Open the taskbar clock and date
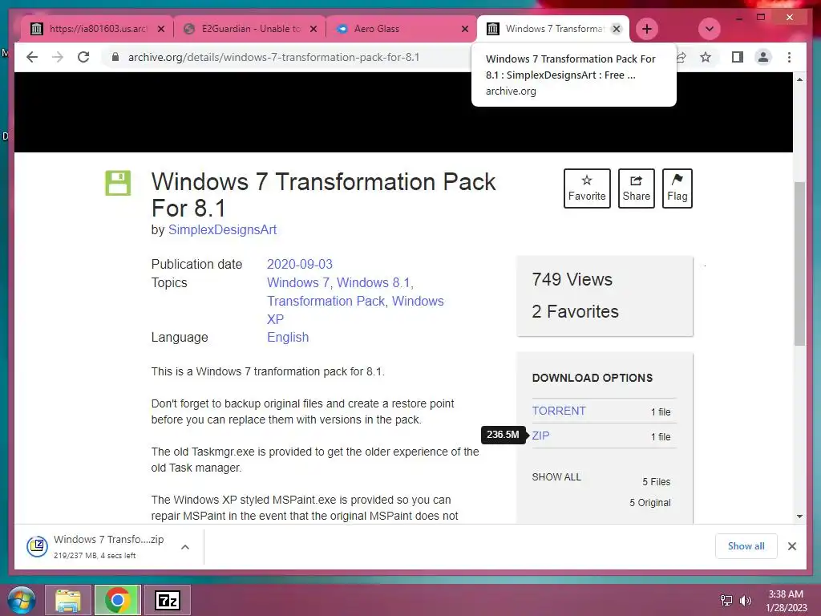821x616 pixels. pos(787,601)
